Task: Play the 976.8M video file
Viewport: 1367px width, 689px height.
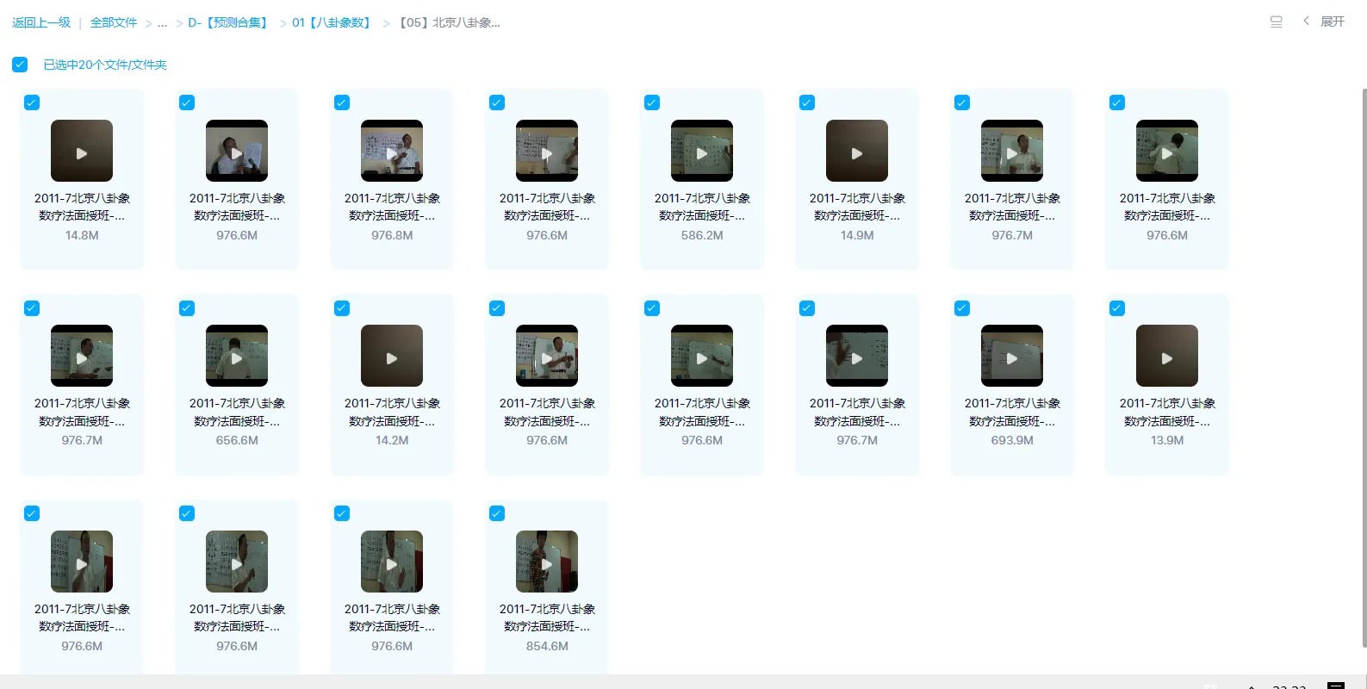Action: coord(392,151)
